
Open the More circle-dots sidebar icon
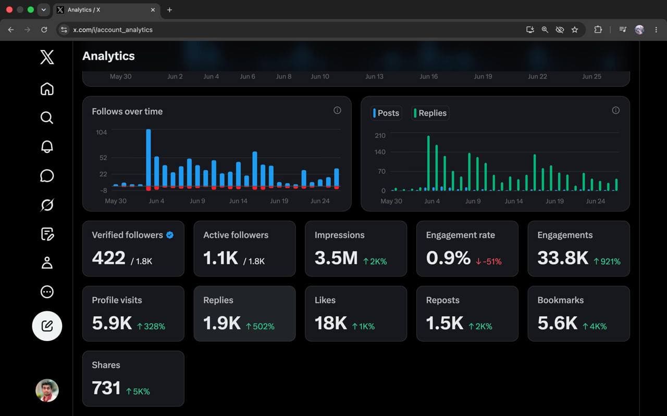47,292
